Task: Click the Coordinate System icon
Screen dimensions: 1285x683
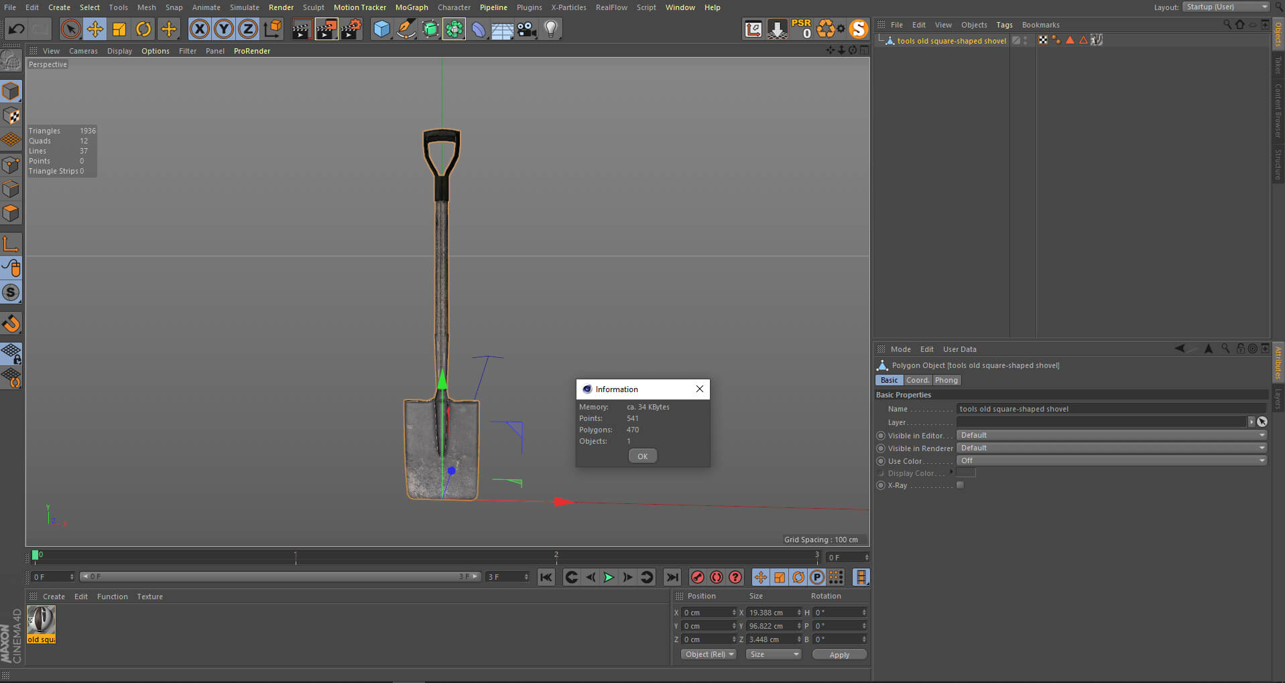Action: (273, 29)
